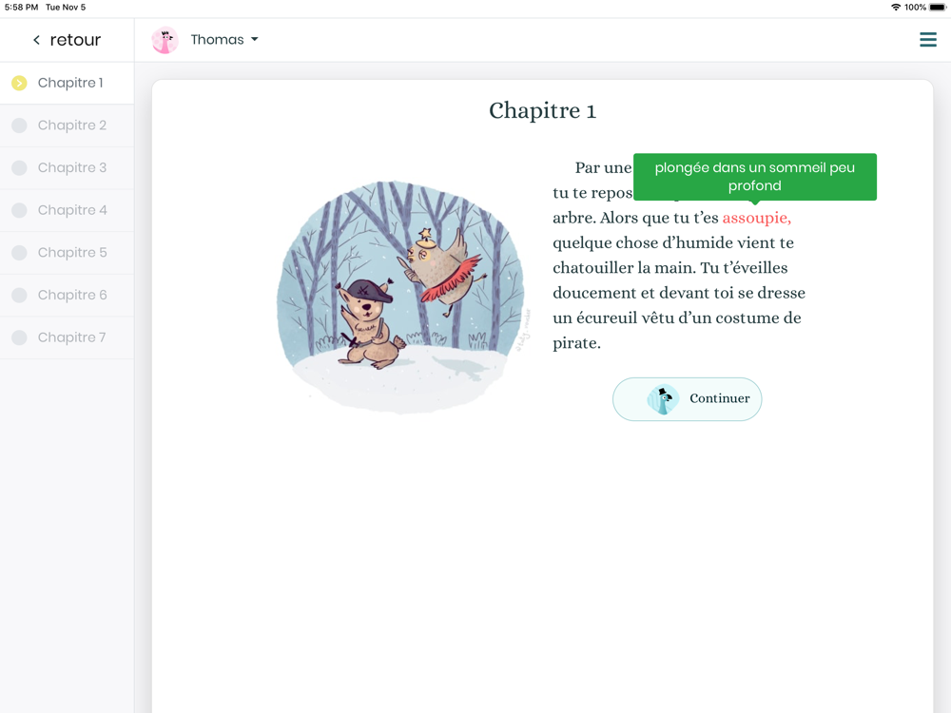Tap the Wi-Fi icon in status bar
This screenshot has height=713, width=951.
coord(896,8)
